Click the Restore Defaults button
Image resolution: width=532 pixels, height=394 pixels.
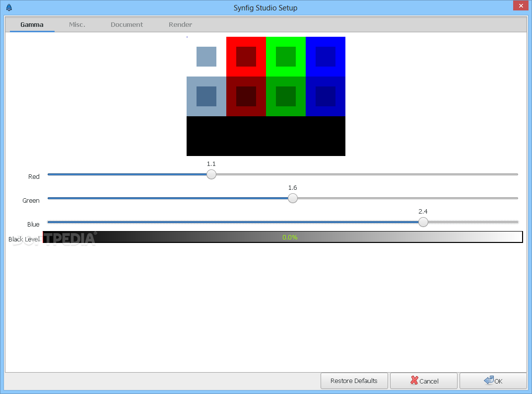tap(354, 381)
